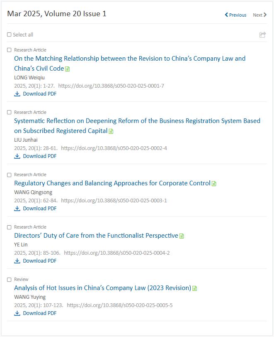
Task: Open 'Directors' Duty of Care' article title
Action: [x=96, y=236]
